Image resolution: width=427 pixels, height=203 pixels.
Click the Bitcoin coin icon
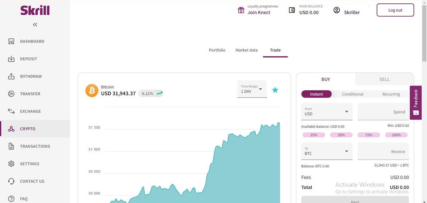[x=92, y=91]
